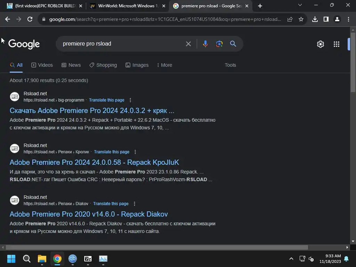The image size is (356, 267).
Task: Open options for the big-programm result
Action: [x=130, y=100]
